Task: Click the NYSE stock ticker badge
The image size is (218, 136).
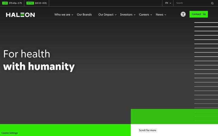Action: (30, 3)
